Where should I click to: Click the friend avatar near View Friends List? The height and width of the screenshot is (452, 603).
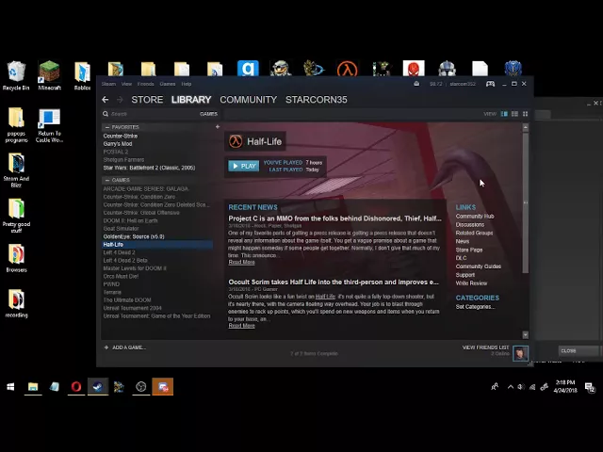tap(520, 353)
